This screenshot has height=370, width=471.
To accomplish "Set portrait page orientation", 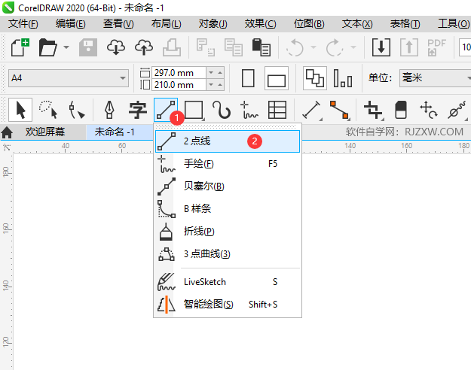I will [248, 78].
